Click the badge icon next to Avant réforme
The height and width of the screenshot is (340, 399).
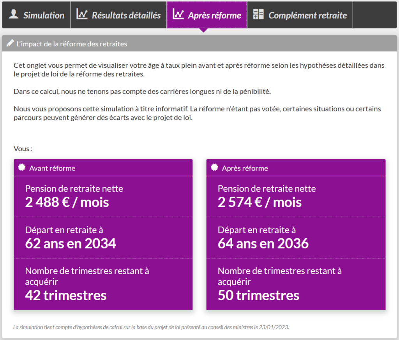(x=22, y=167)
